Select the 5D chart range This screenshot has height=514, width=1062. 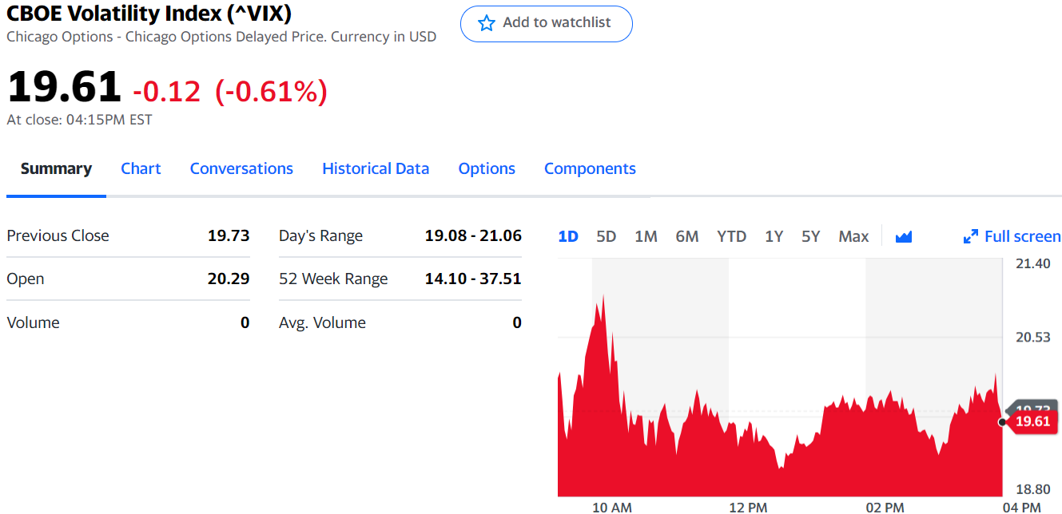607,236
